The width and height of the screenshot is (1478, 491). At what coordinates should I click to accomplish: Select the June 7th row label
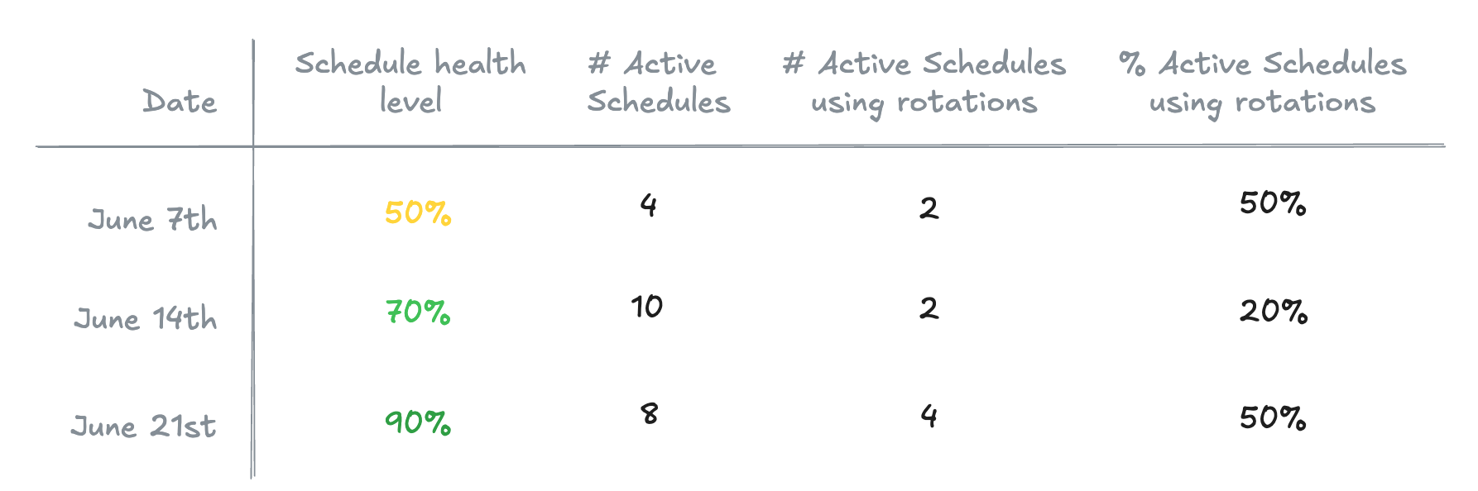pyautogui.click(x=153, y=220)
